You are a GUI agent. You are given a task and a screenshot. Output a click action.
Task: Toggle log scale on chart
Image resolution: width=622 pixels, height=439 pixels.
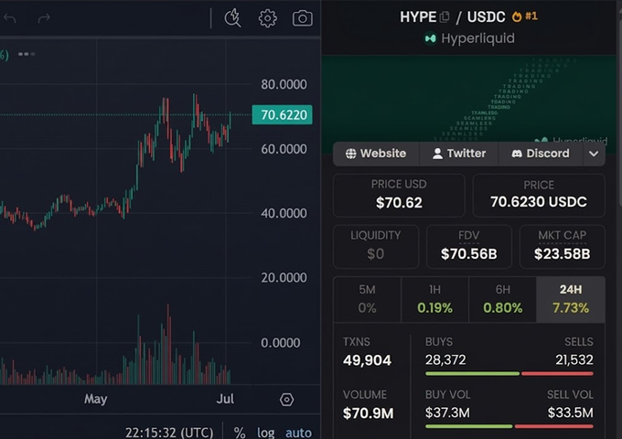point(266,433)
